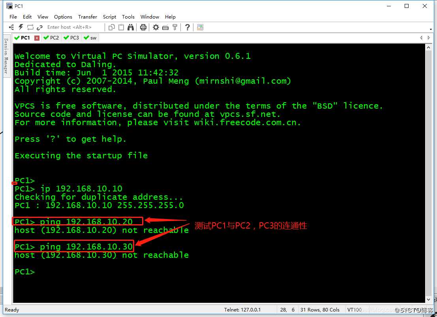Click the 'ip 192.168.10.10' command line

click(69, 189)
